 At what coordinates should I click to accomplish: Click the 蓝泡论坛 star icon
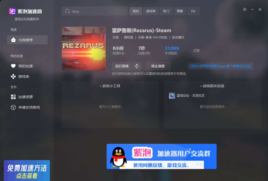(172, 95)
